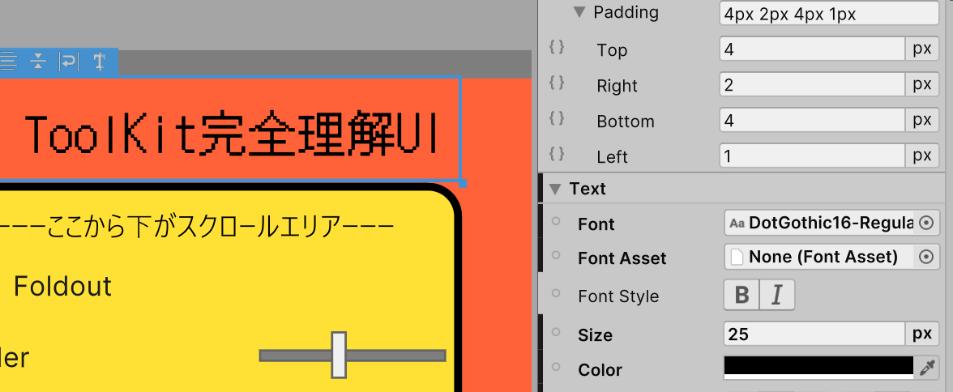This screenshot has height=392, width=953.
Task: Open the object picker for Font Asset
Action: point(926,257)
